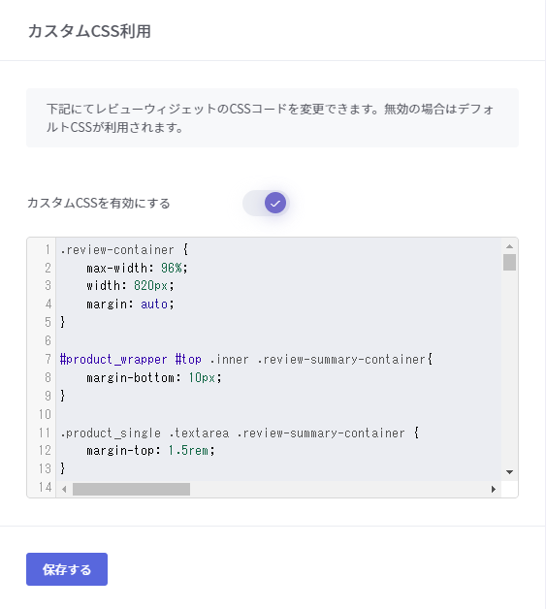Click the description text about レビューウィジェット CSS
Screen dimensions: 546x609
click(270, 118)
